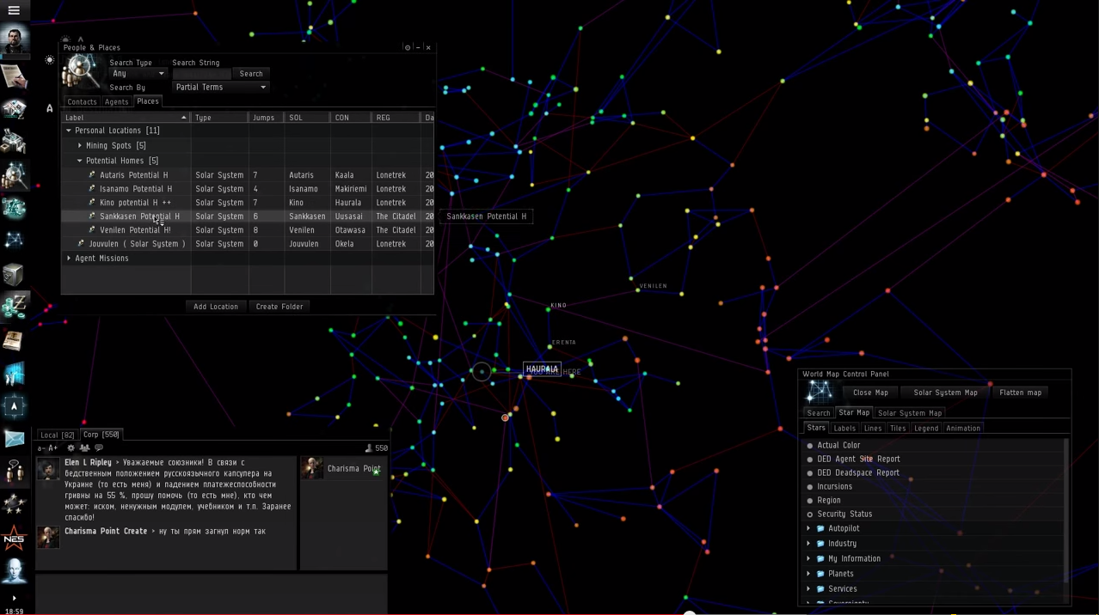Open the mail envelope icon in Neocom

point(14,439)
